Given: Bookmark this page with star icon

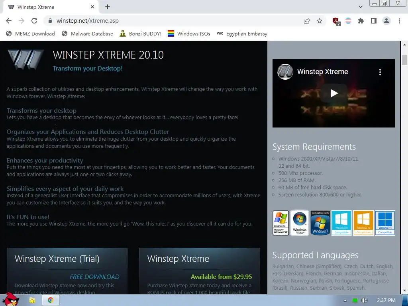Looking at the screenshot, I should (x=320, y=21).
